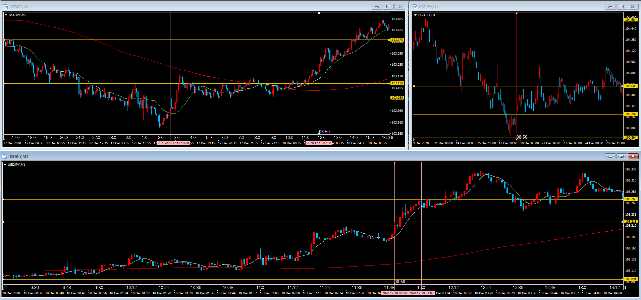Select the 103.370 price label in M5 chart
The height and width of the screenshot is (300, 641).
(x=397, y=40)
